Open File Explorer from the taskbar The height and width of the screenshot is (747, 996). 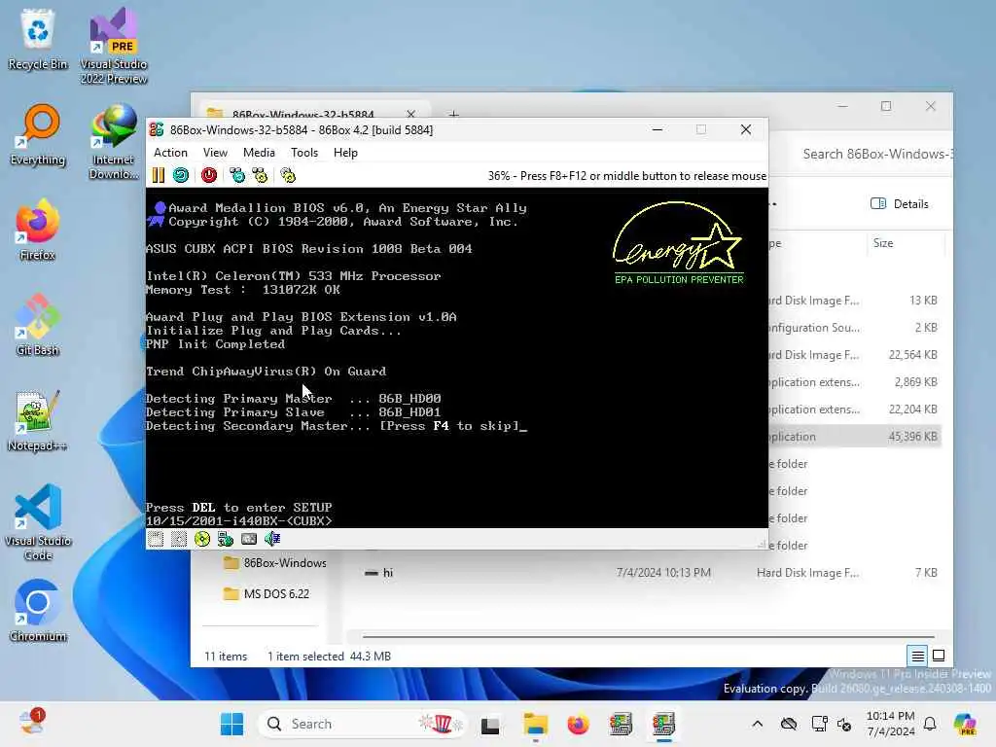click(x=535, y=724)
